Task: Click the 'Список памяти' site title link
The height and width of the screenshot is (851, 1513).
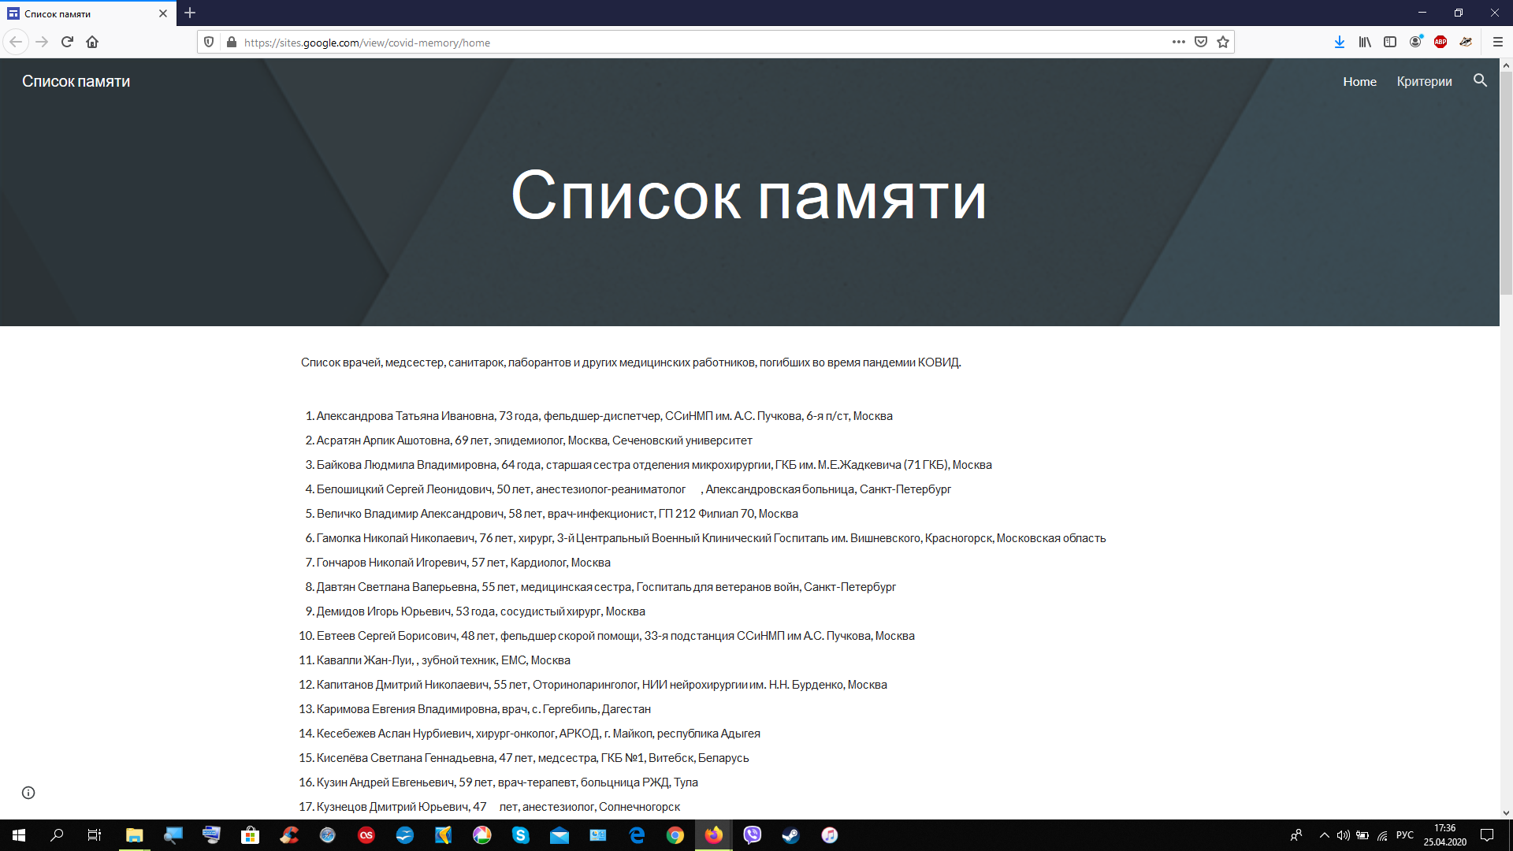Action: [x=76, y=81]
